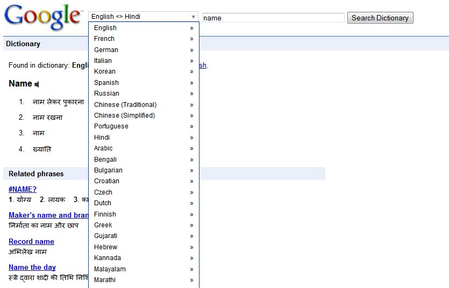Click the translation निर्माता का नाम और छाप

[44, 226]
